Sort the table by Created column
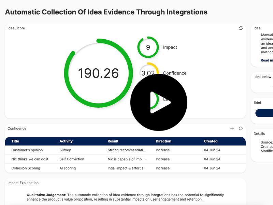The width and height of the screenshot is (273, 205). (211, 141)
